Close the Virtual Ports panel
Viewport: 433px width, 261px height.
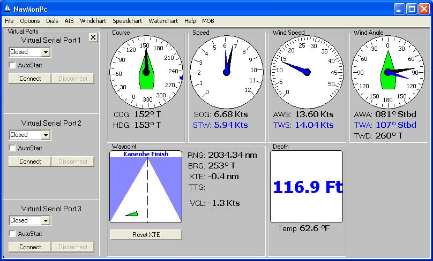pos(93,37)
